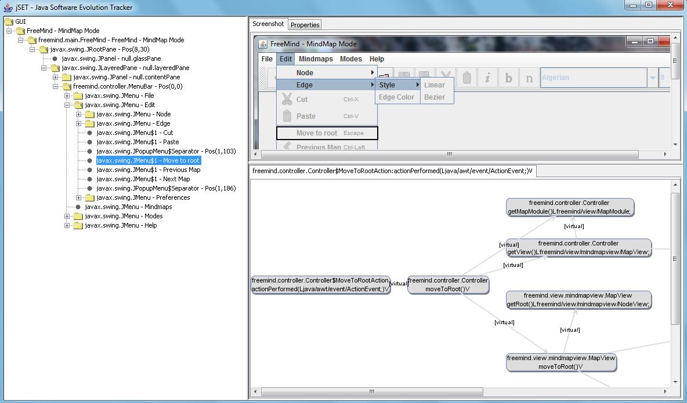Image resolution: width=687 pixels, height=403 pixels.
Task: Switch to the Properties tab
Action: point(305,25)
